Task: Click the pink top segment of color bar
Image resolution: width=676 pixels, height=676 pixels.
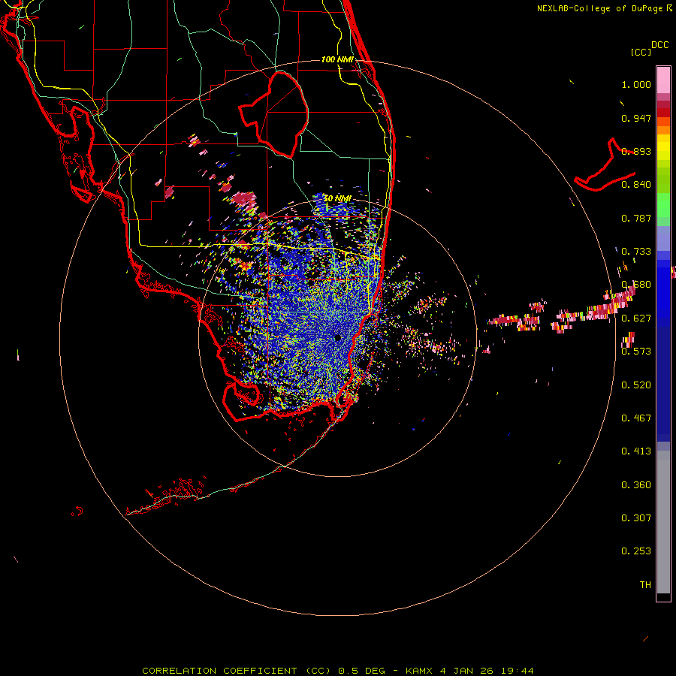Action: (663, 80)
